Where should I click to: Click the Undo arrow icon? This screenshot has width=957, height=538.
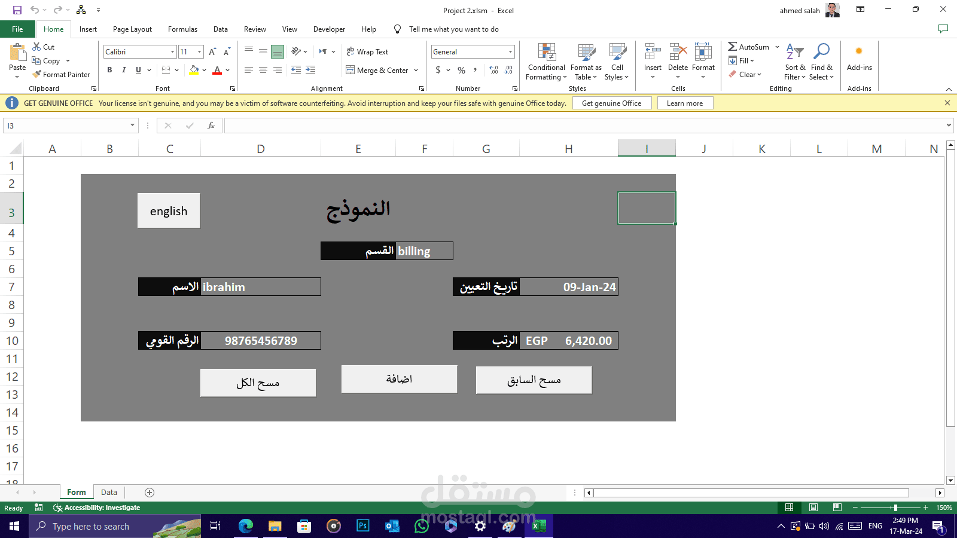click(35, 10)
